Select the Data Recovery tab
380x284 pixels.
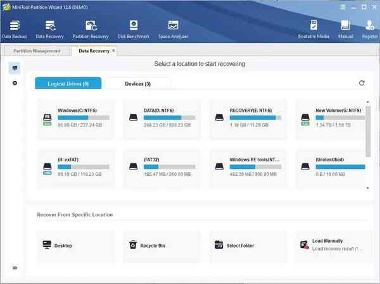point(94,51)
